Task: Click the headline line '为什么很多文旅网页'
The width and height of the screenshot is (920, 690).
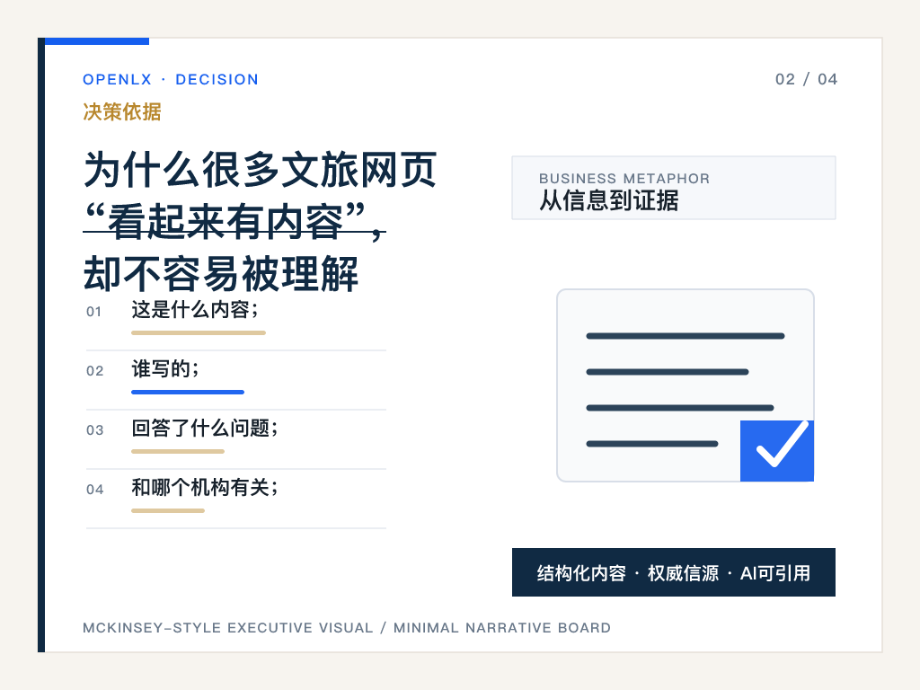Action: click(260, 170)
